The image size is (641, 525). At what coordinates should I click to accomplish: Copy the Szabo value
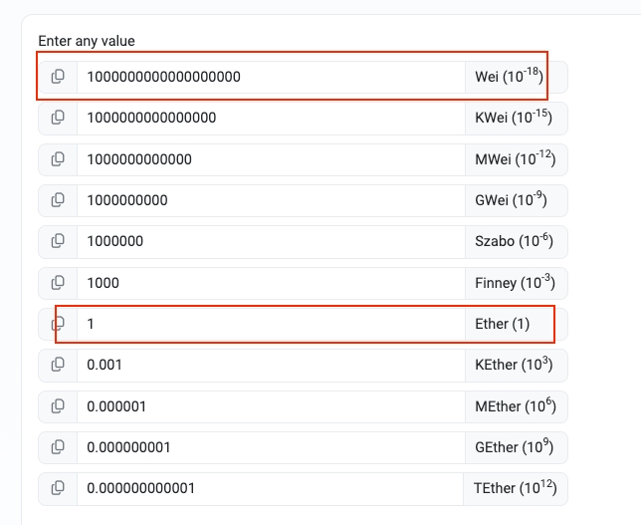click(58, 241)
